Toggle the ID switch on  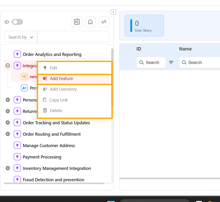(17, 22)
